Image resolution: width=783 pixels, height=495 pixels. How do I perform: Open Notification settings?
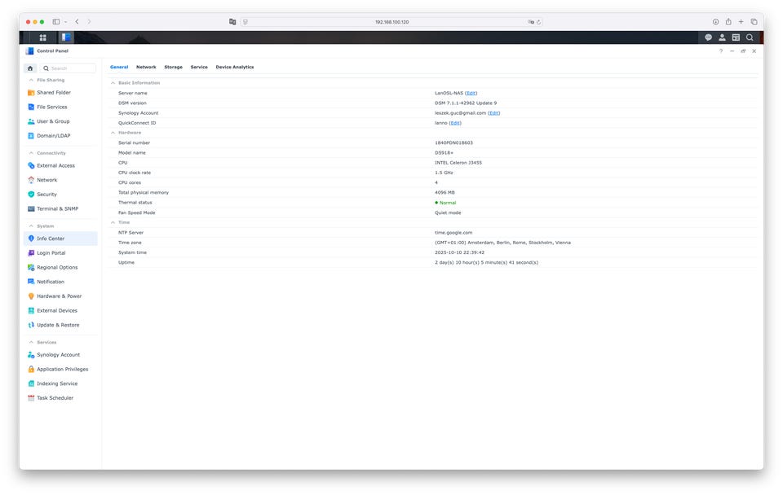point(60,282)
